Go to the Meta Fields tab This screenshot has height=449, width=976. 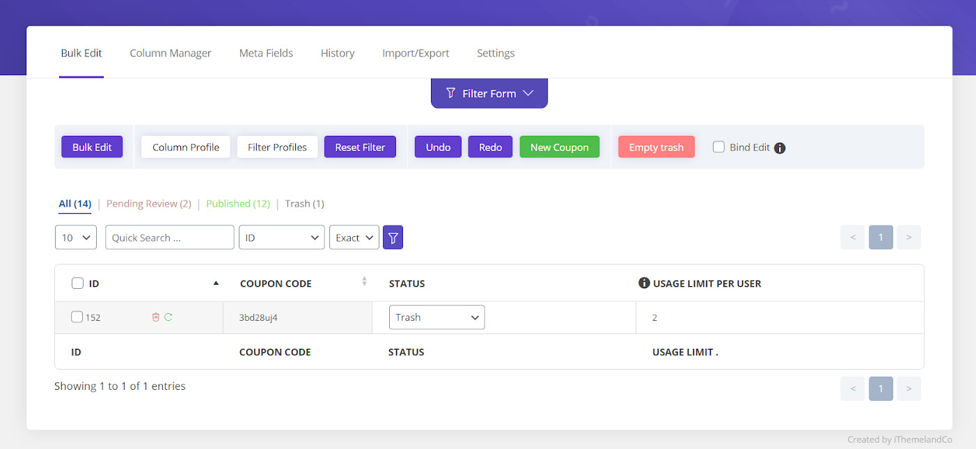(x=266, y=53)
